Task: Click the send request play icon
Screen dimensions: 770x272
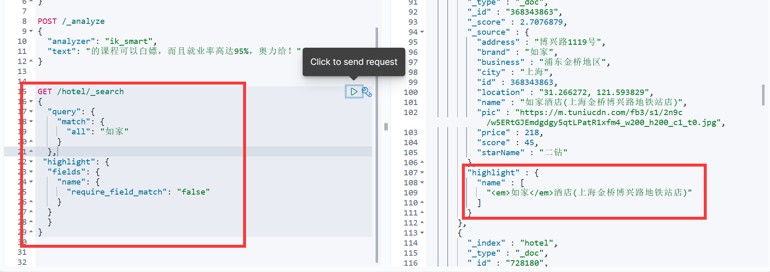Action: [354, 92]
